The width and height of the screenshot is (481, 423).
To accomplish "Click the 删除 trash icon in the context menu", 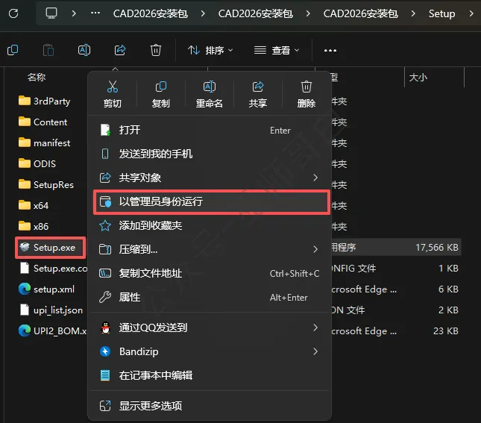I will [306, 87].
